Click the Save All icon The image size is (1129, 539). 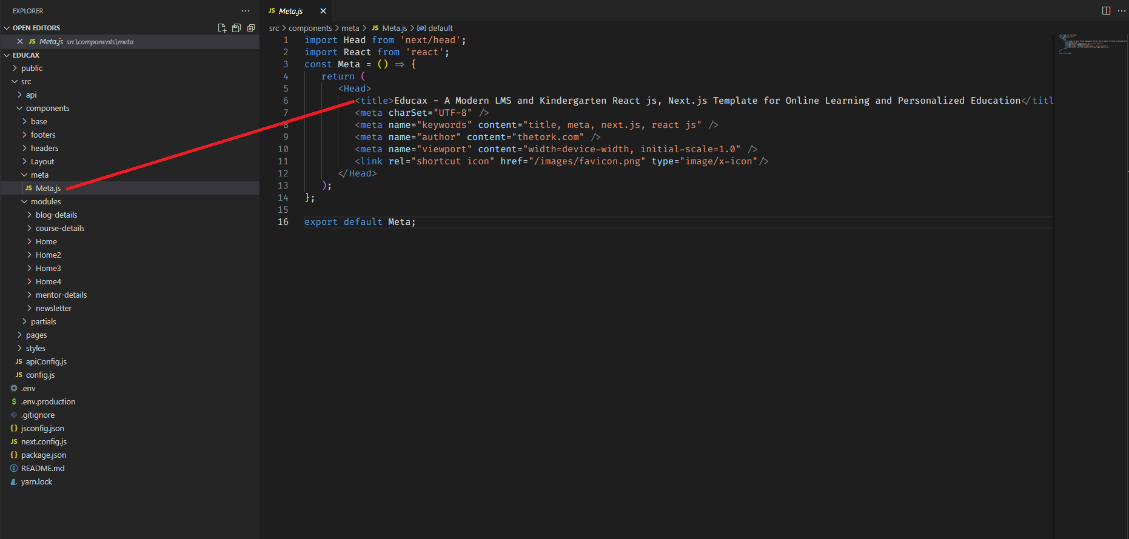[x=236, y=28]
